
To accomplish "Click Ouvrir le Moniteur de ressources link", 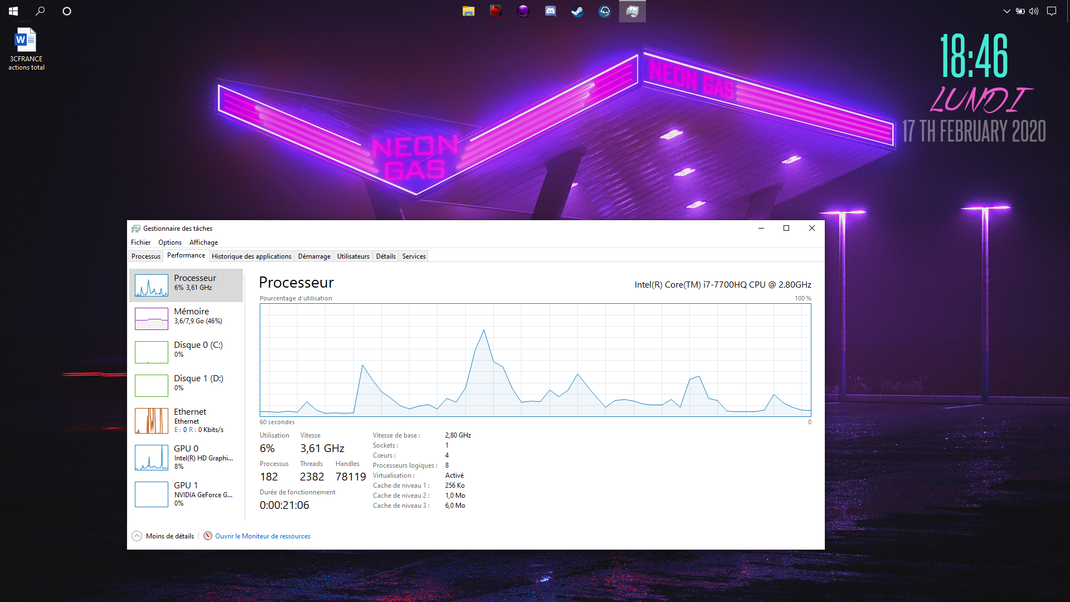I will tap(262, 536).
